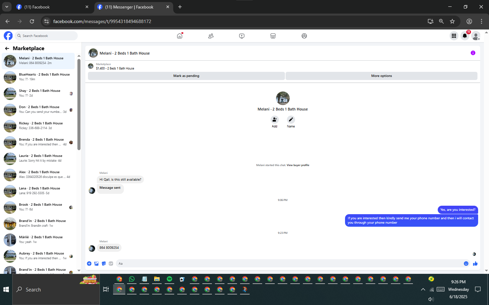The image size is (489, 305).
Task: Open more actions plus icon in composer
Action: (89, 264)
